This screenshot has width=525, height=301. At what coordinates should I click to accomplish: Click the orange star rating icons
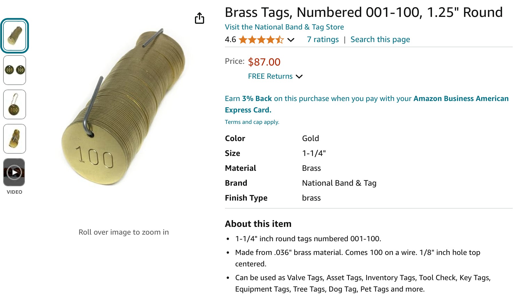pyautogui.click(x=261, y=39)
